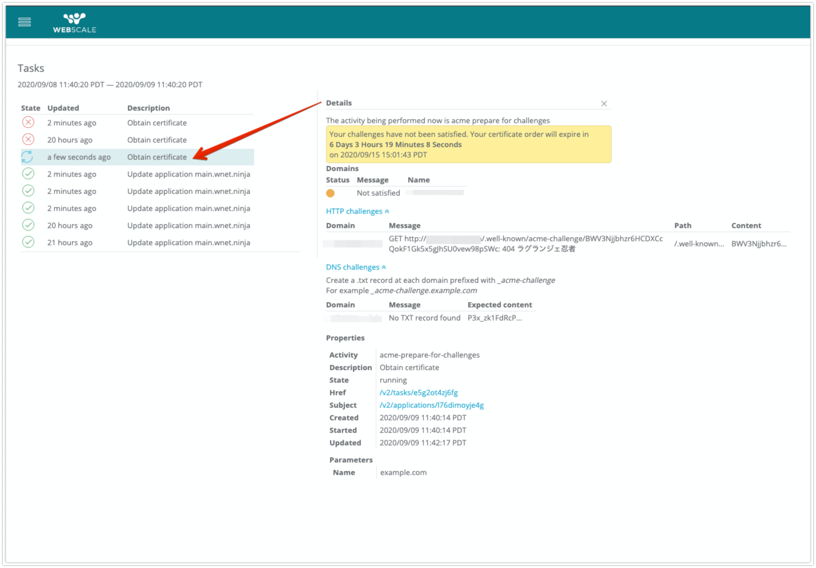This screenshot has height=568, width=816.
Task: Open the /v2/applications/l76dimoyje4g subject link
Action: 432,405
